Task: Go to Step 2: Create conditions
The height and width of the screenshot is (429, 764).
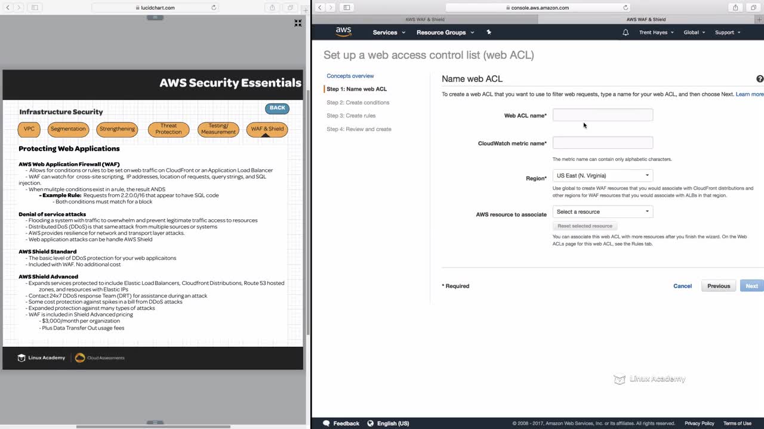Action: [358, 102]
